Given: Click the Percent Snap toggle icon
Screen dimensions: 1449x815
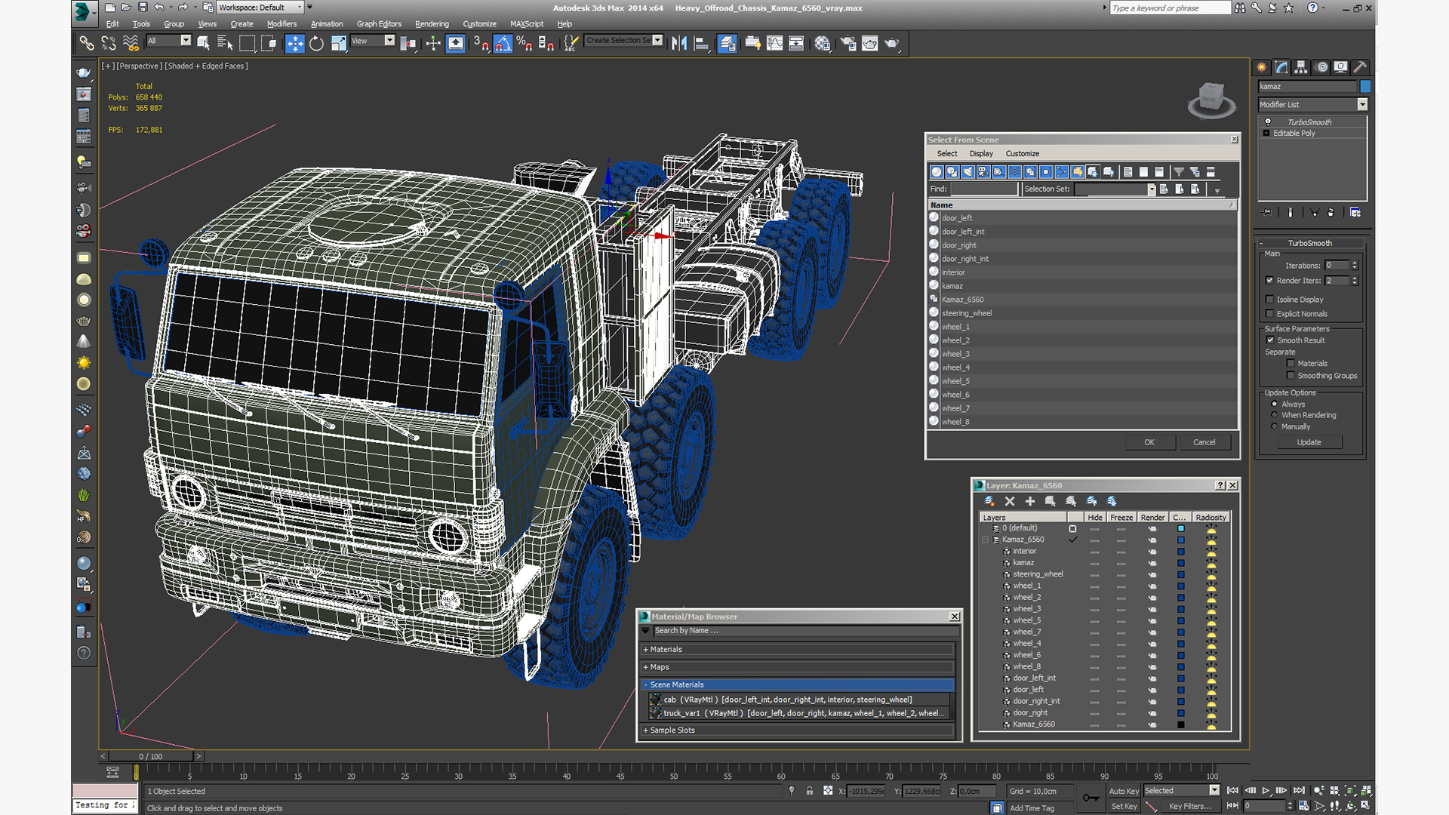Looking at the screenshot, I should (x=525, y=43).
